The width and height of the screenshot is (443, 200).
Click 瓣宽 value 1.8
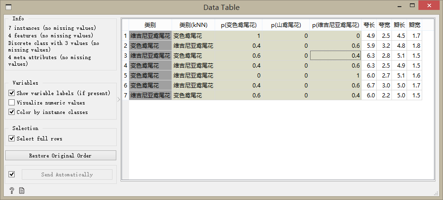pyautogui.click(x=415, y=46)
